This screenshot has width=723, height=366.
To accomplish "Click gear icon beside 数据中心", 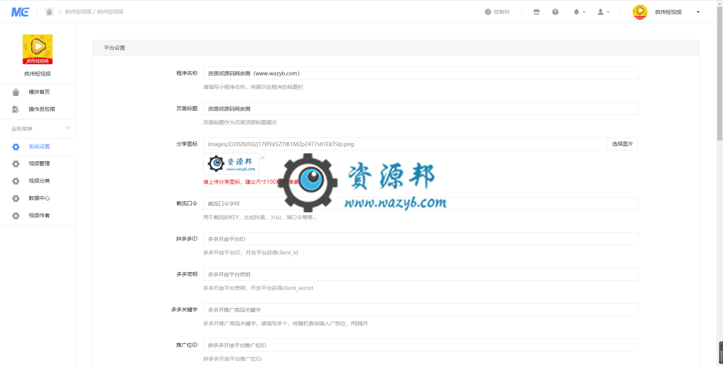I will pyautogui.click(x=16, y=198).
